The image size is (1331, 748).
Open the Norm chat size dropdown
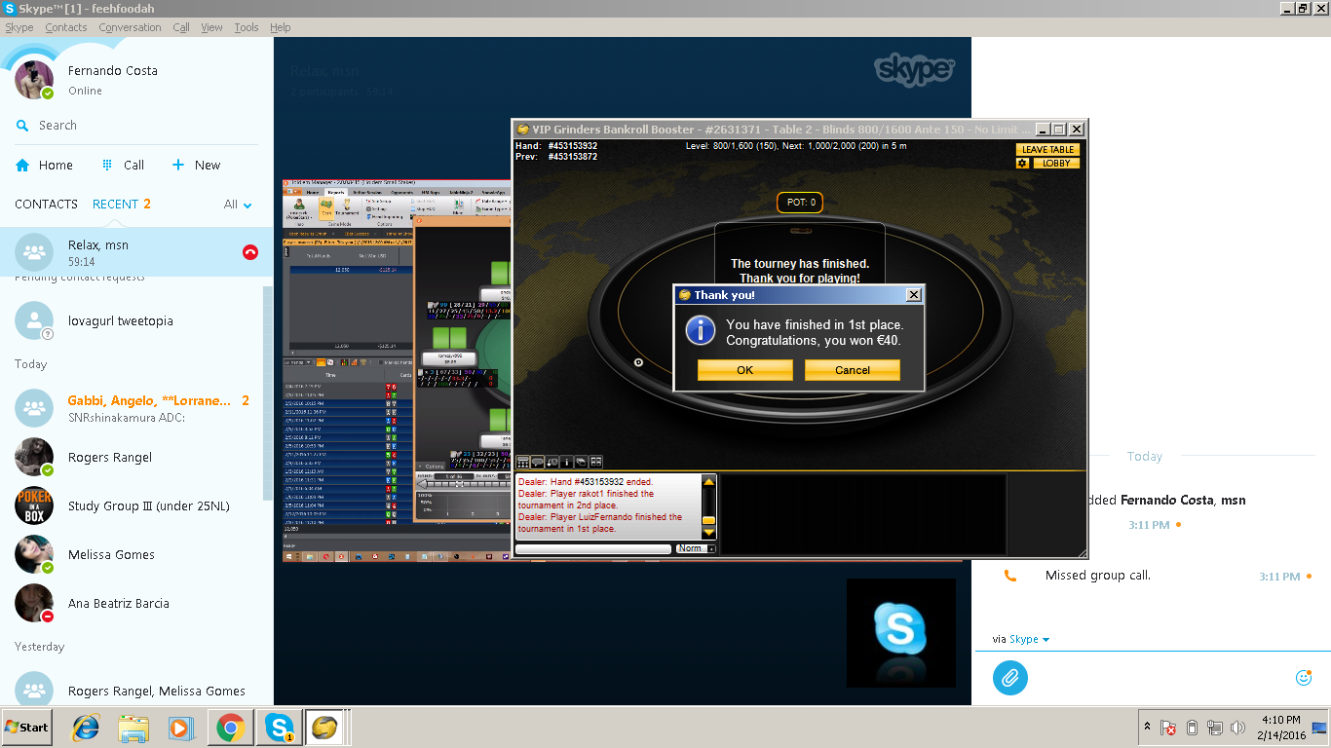[696, 548]
